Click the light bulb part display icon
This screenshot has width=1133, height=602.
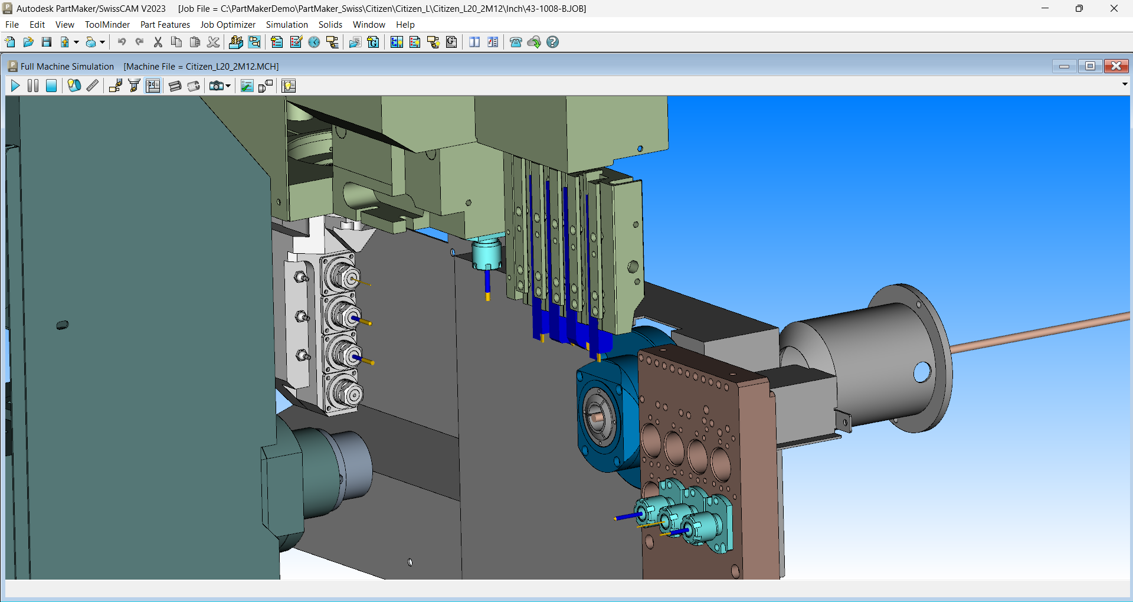74,86
